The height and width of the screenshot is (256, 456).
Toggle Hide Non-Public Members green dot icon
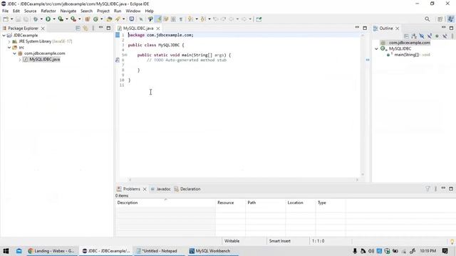(437, 36)
